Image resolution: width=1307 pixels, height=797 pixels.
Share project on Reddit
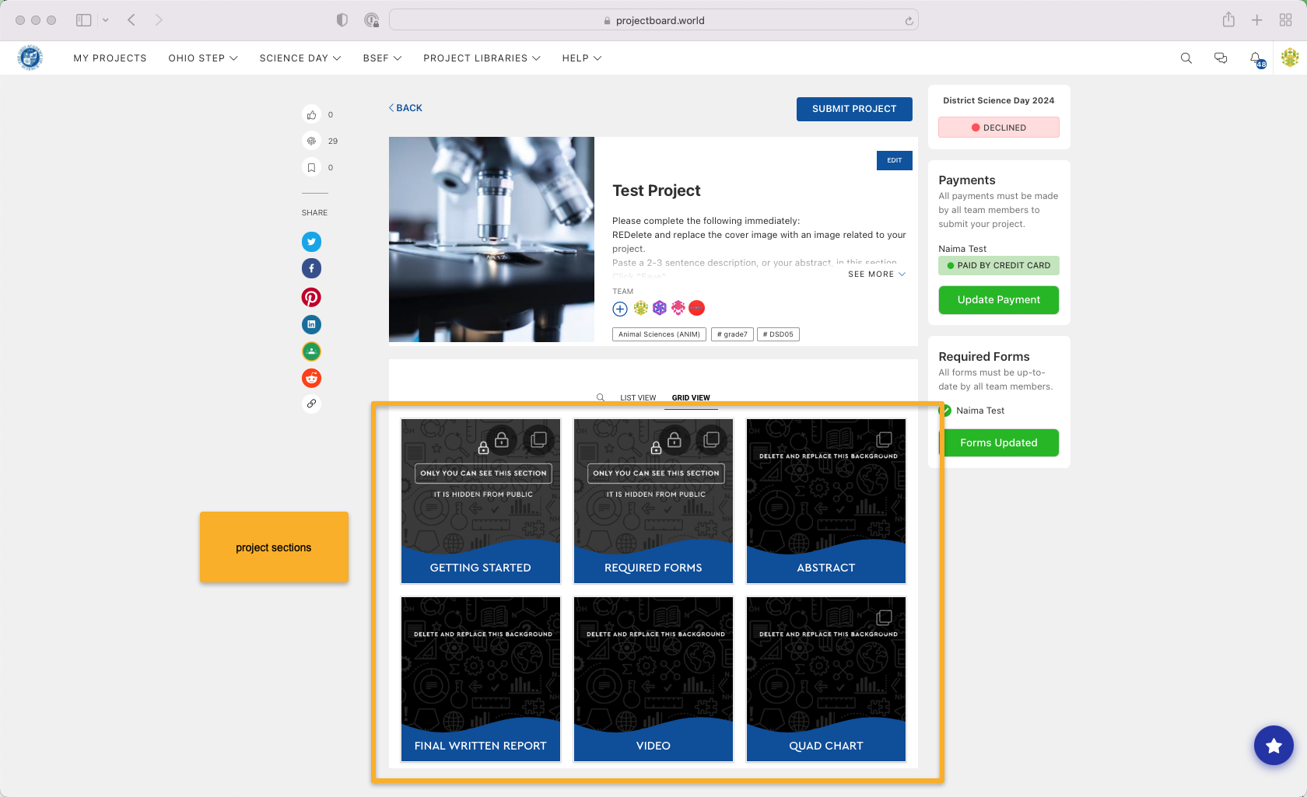(311, 378)
